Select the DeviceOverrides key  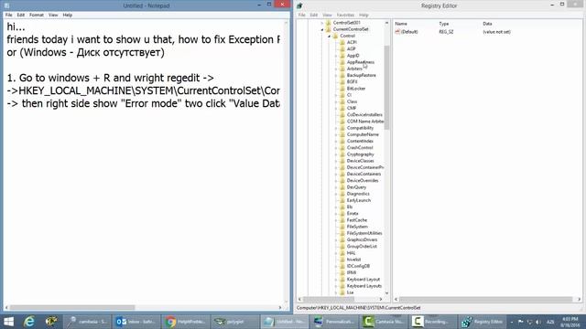coord(363,181)
